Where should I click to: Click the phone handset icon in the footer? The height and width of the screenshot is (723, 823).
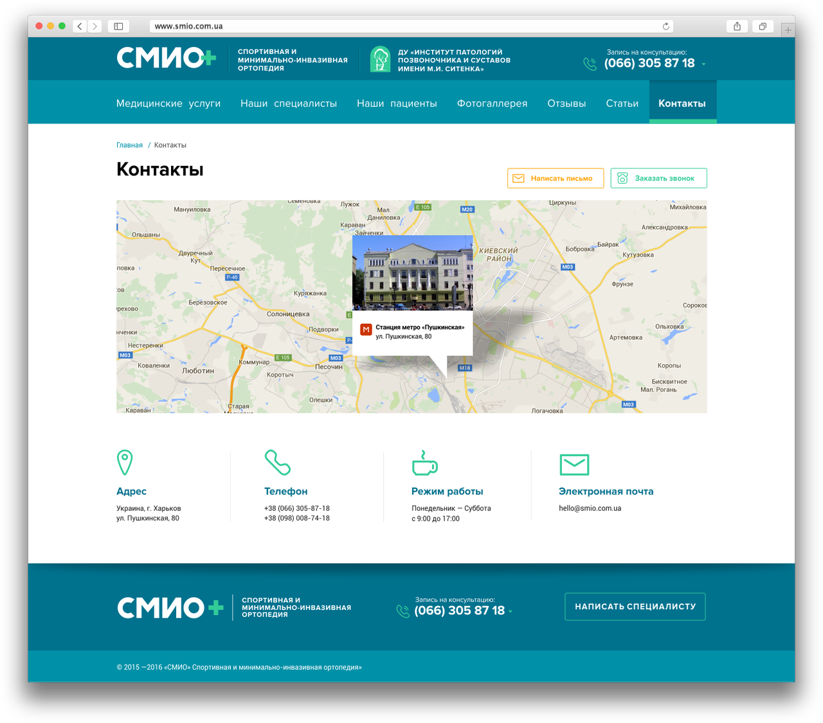tap(403, 611)
